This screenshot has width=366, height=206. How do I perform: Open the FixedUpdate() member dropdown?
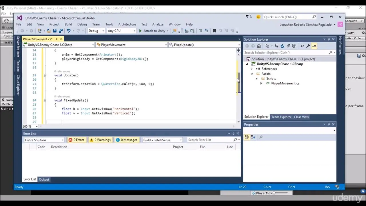coord(239,45)
